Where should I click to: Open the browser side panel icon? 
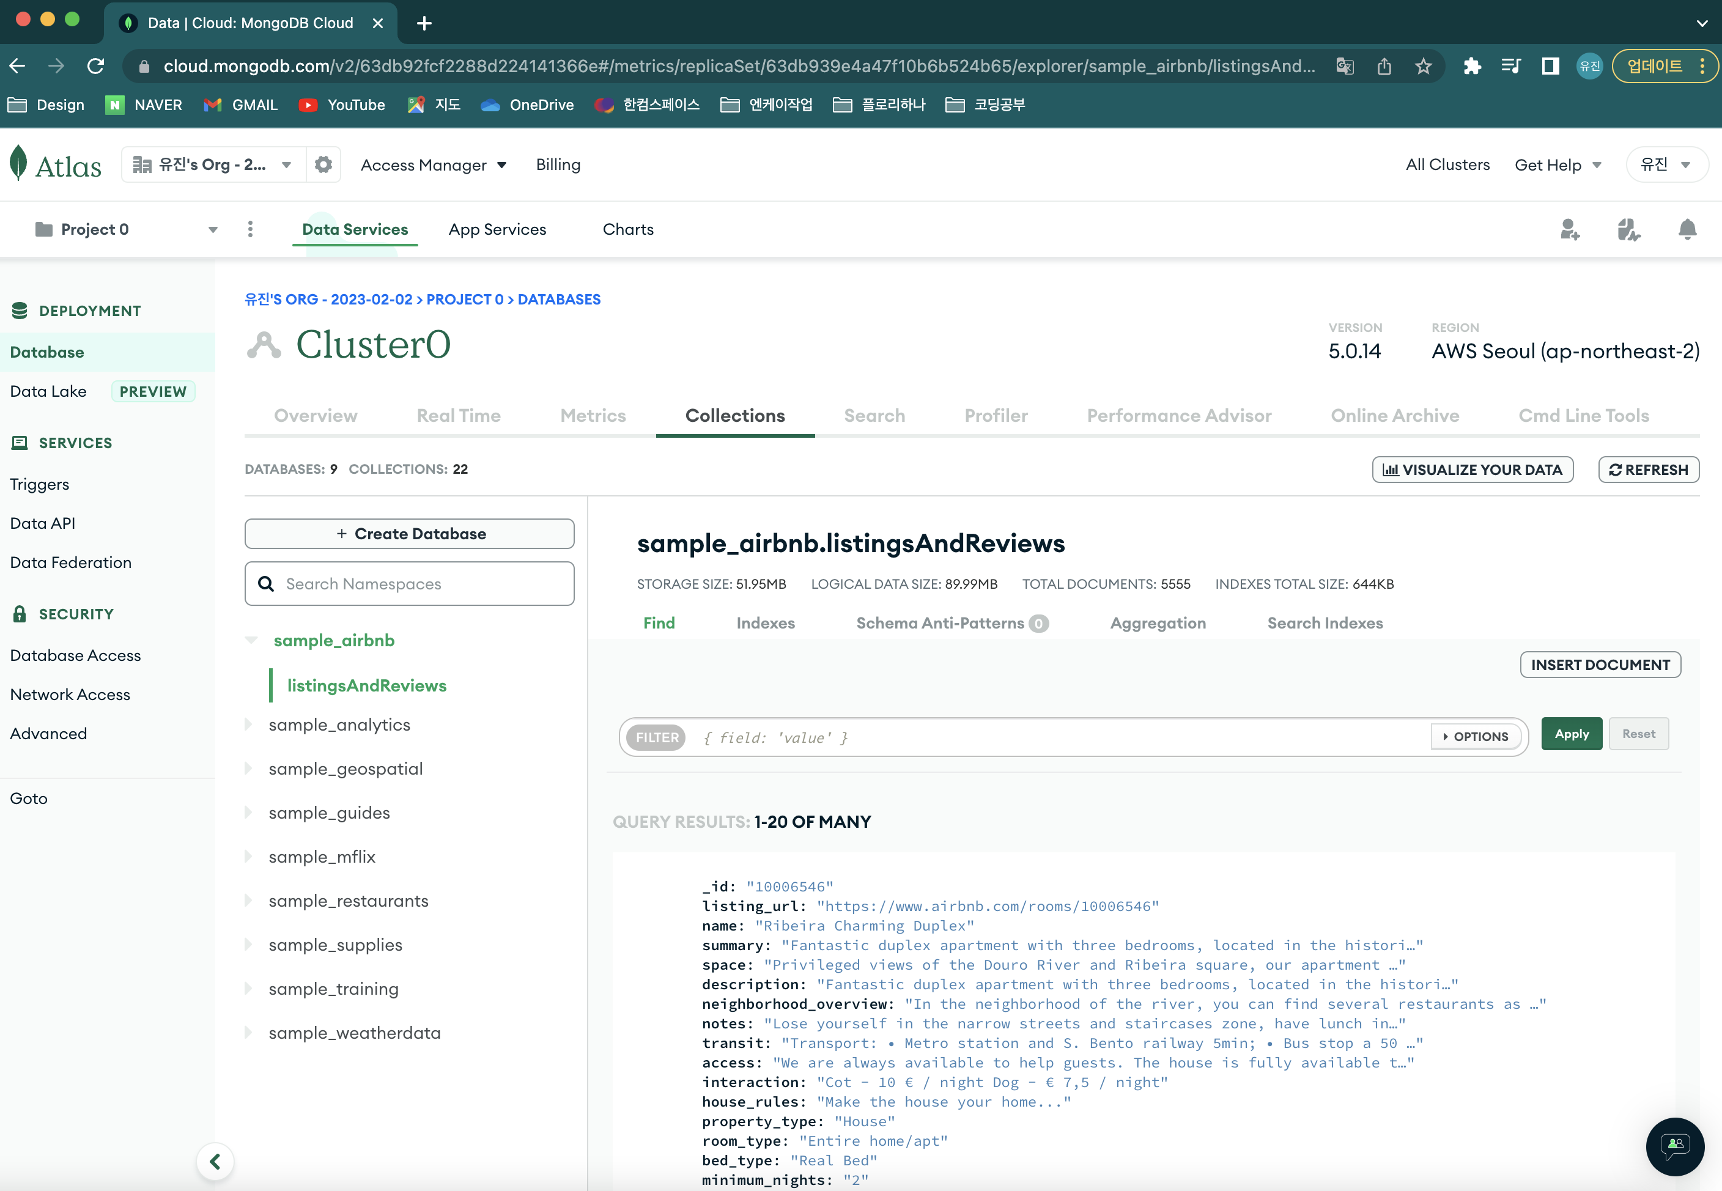pos(1550,65)
